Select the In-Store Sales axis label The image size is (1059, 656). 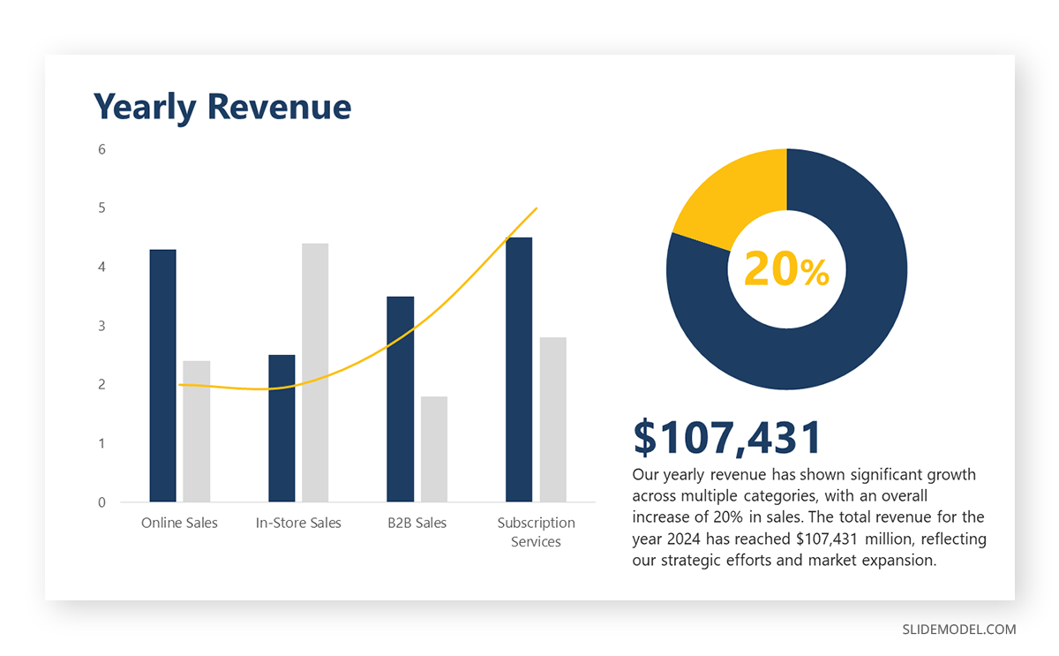298,523
